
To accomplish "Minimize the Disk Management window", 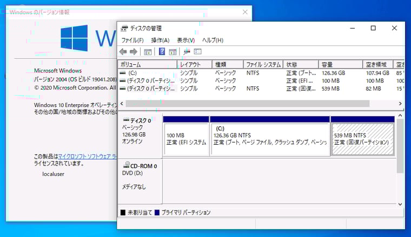I will point(353,28).
